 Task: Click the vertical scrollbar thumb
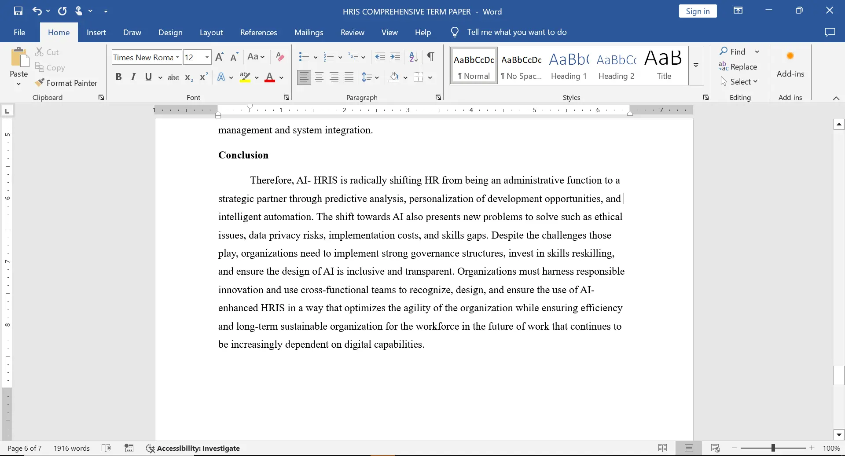[839, 375]
